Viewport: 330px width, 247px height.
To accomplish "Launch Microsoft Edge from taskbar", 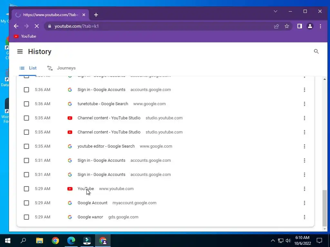I will (x=71, y=241).
